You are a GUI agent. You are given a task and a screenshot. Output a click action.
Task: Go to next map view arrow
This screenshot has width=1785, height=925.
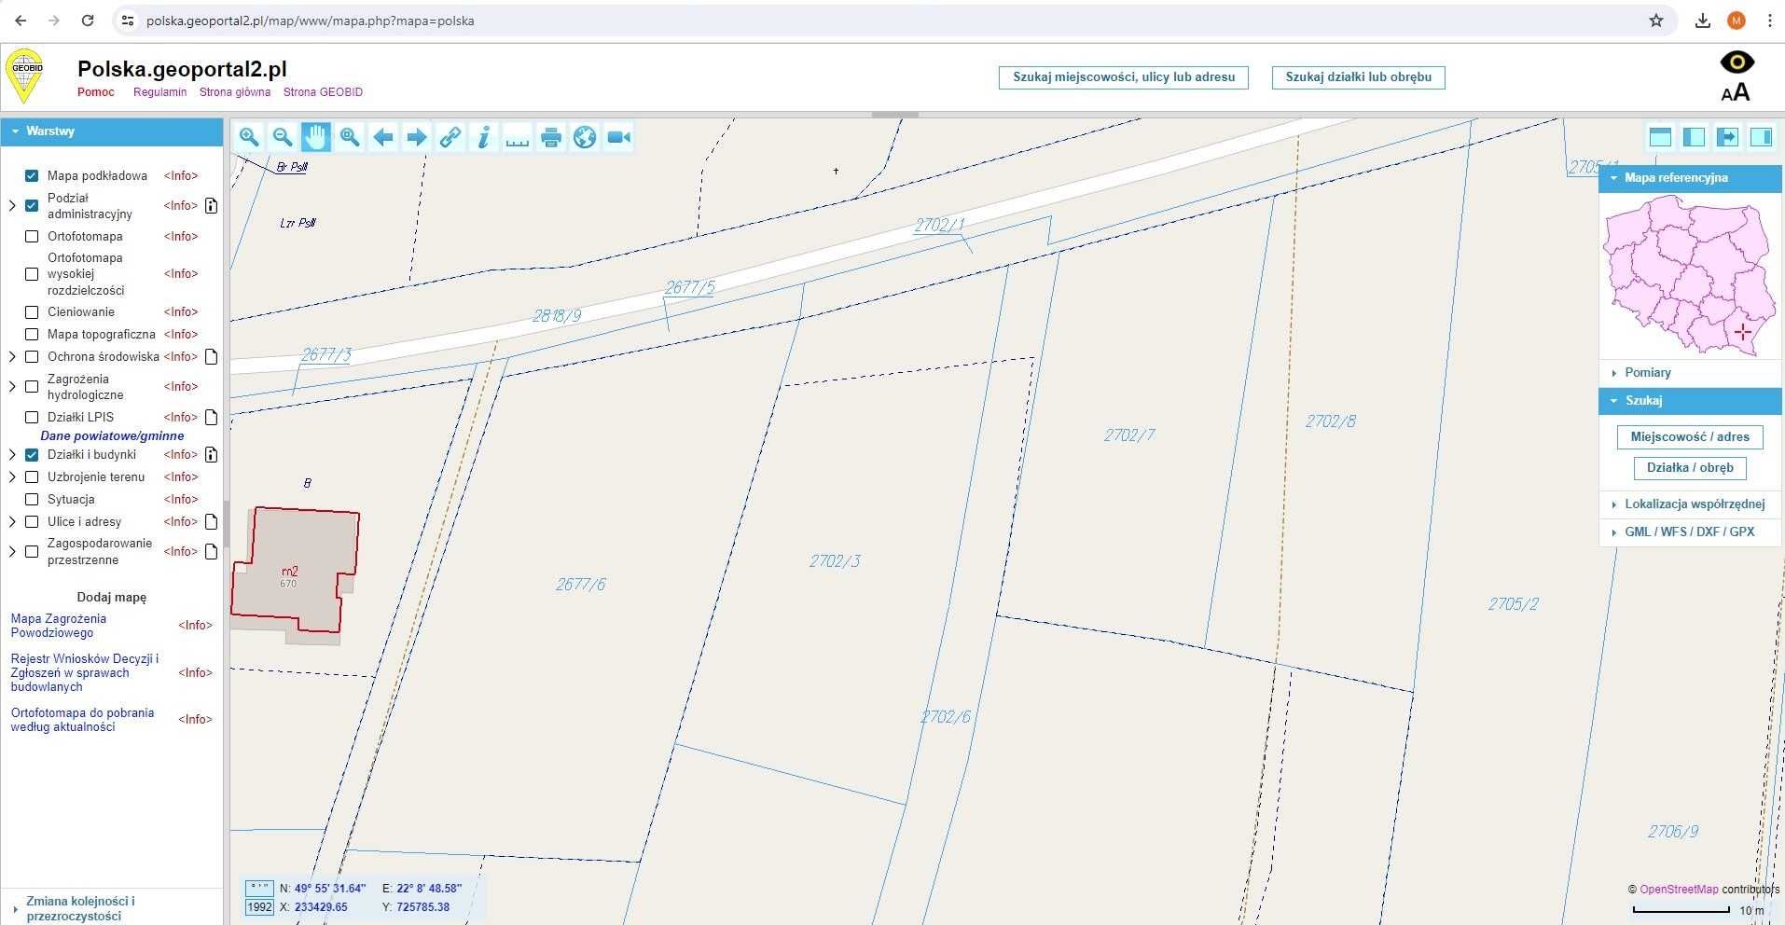[x=417, y=138]
